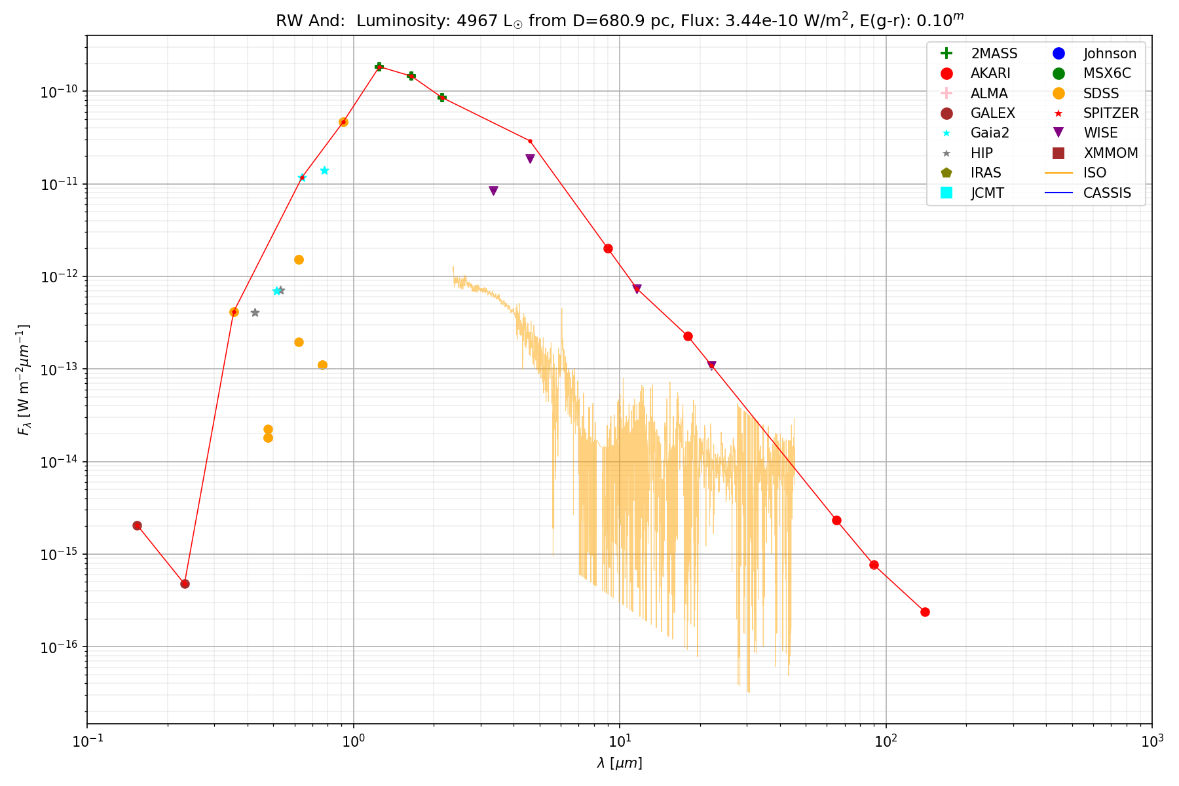
Task: Select the SPITZER red star legend marker
Action: click(x=1058, y=113)
